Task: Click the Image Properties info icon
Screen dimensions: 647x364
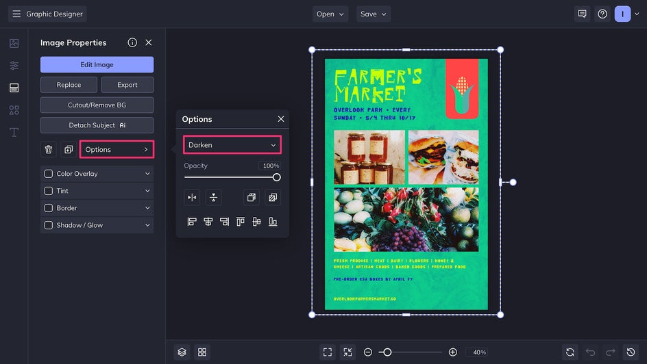Action: 132,42
